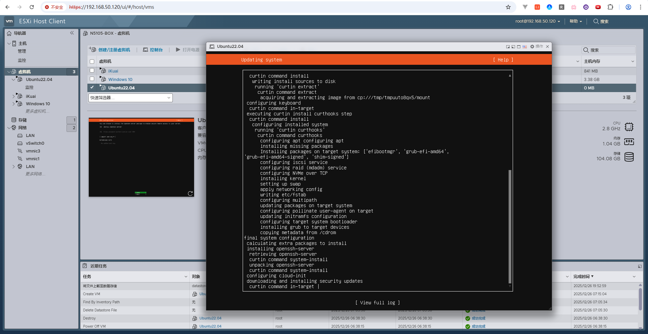The image size is (648, 334).
Task: Open the 帮助 help menu
Action: (575, 21)
